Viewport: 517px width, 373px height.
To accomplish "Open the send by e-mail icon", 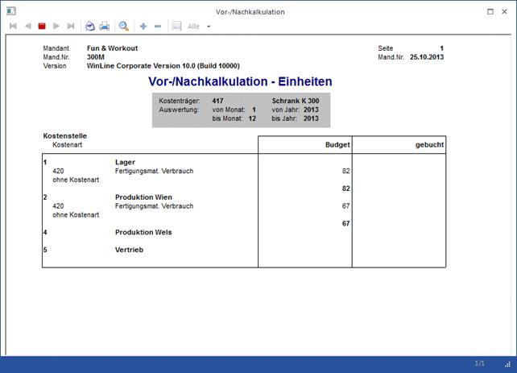I will (x=90, y=26).
